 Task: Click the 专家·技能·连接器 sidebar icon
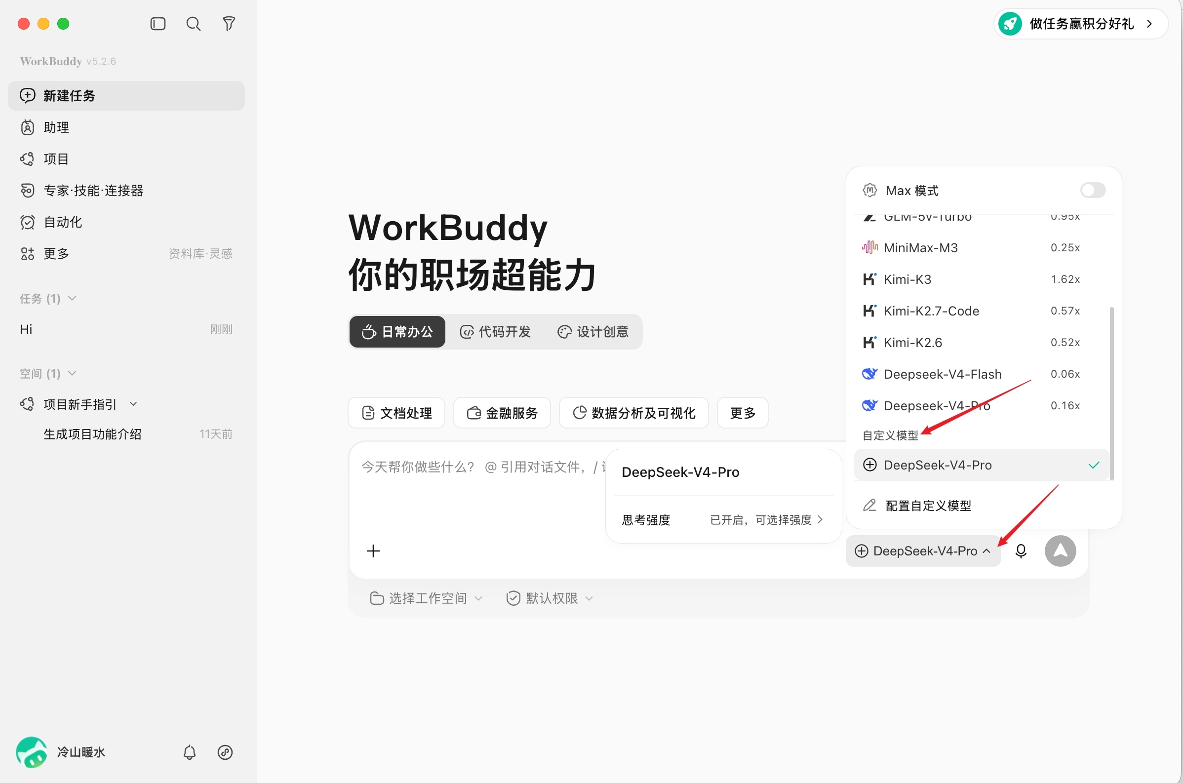click(x=28, y=190)
